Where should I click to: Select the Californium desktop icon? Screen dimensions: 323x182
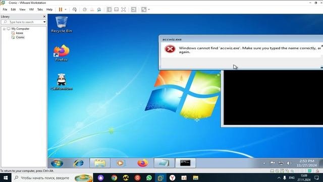click(62, 82)
